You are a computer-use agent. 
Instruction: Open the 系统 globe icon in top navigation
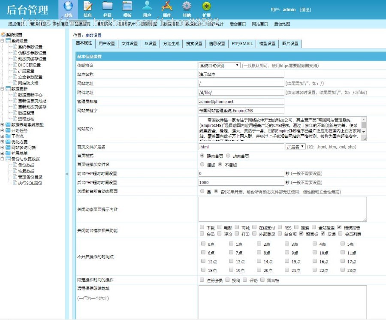pyautogui.click(x=68, y=6)
